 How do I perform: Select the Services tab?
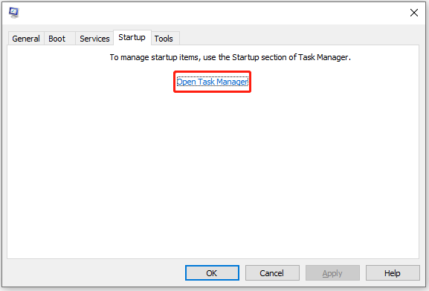tap(94, 39)
